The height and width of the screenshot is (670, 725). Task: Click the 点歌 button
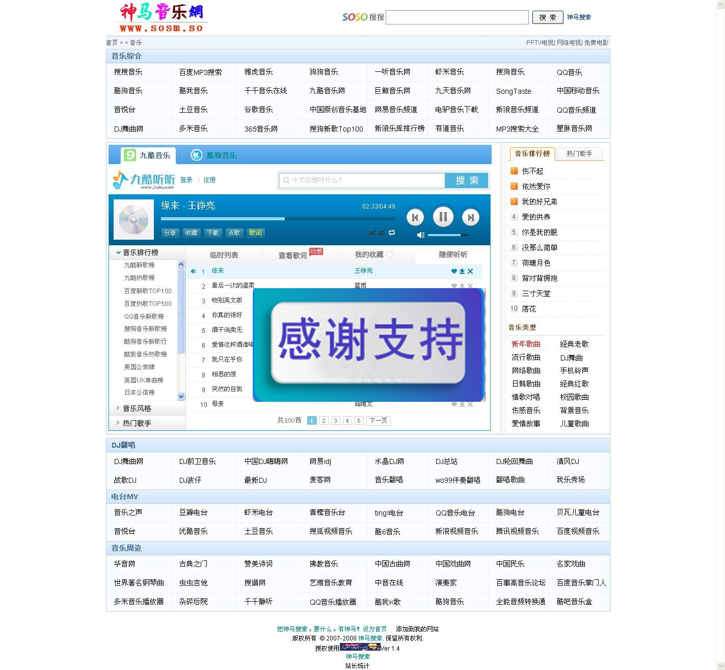(234, 233)
